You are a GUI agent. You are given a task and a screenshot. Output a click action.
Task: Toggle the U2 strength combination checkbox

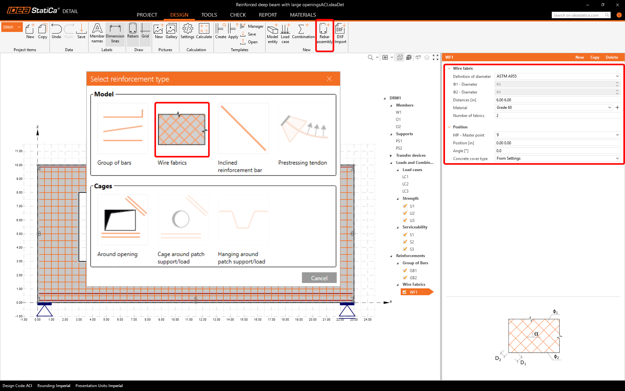pyautogui.click(x=405, y=213)
